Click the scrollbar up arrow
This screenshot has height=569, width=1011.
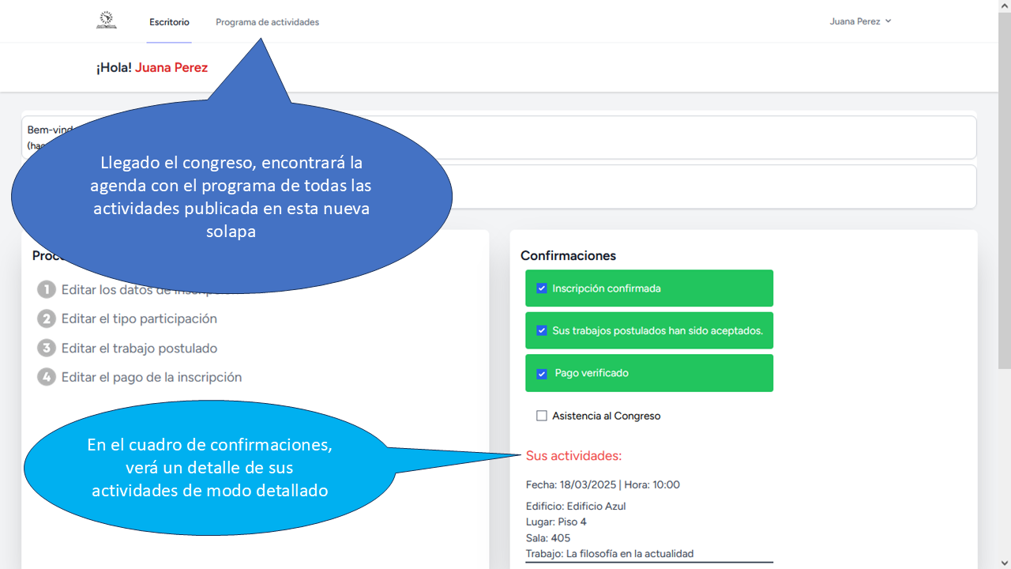click(x=1004, y=6)
